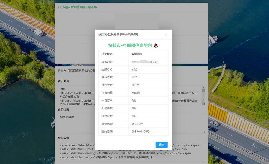
Task: Click the QQ penguin icon beside title
Action: [155, 45]
